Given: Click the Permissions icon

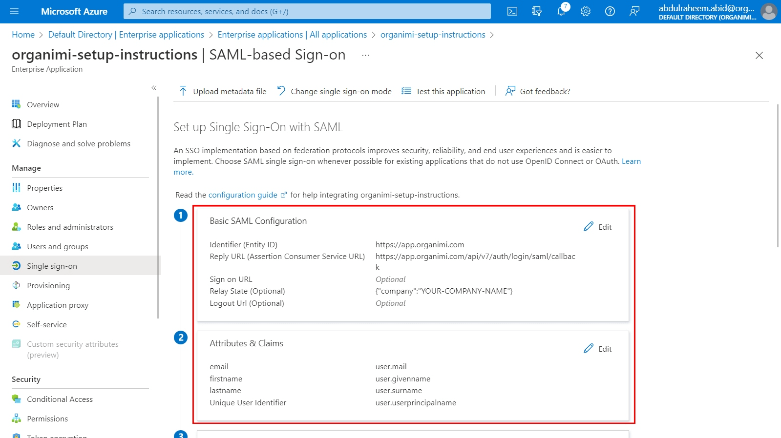Looking at the screenshot, I should pos(16,418).
